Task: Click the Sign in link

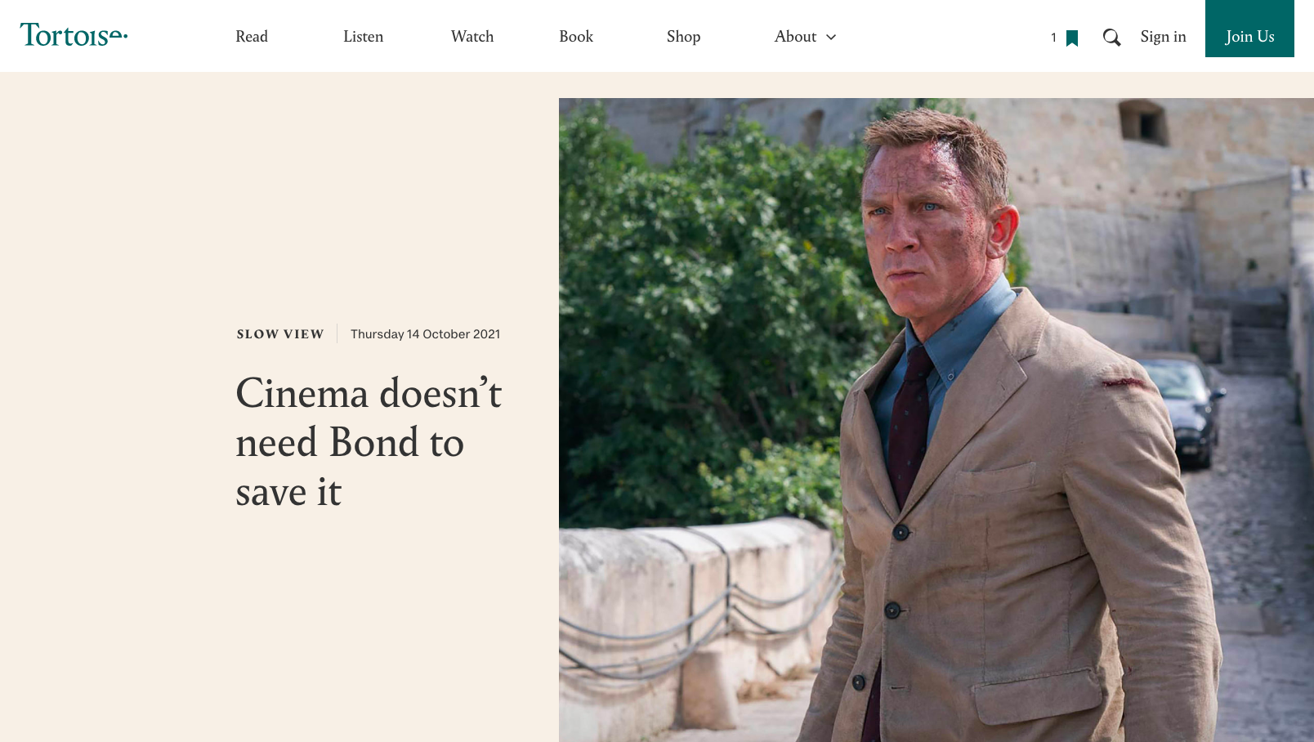Action: pyautogui.click(x=1163, y=37)
